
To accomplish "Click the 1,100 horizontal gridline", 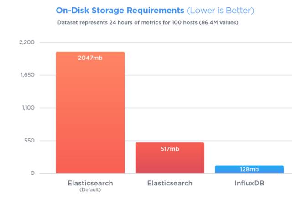I will (x=209, y=108).
